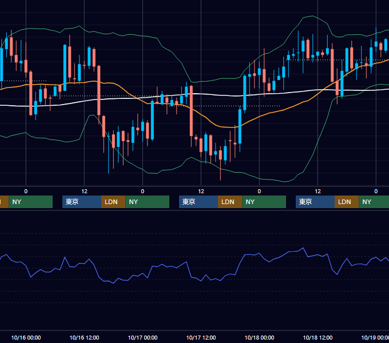Screen dimensions: 389x343
Task: Select the NY session spanning 10/16 00:00
Action: pyautogui.click(x=31, y=202)
